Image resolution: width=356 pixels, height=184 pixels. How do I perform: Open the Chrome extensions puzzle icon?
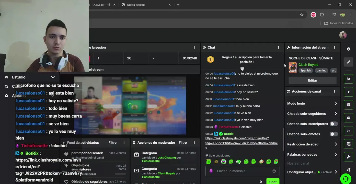pos(322,15)
